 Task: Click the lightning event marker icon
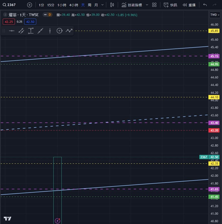tap(57, 221)
